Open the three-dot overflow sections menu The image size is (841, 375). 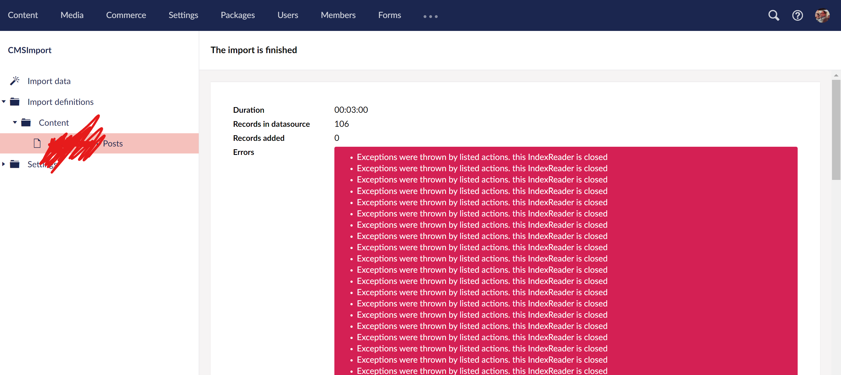coord(430,16)
